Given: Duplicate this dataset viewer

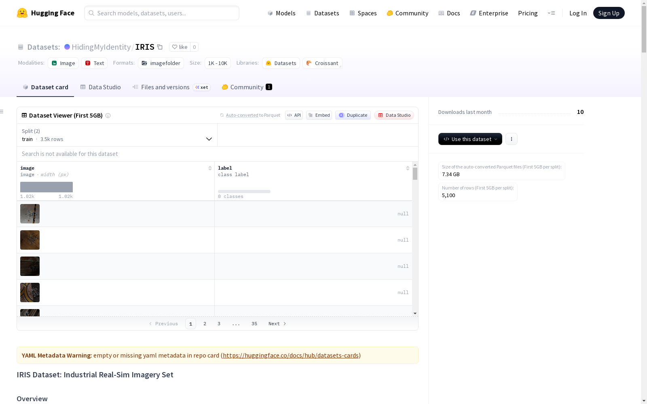Looking at the screenshot, I should (x=353, y=115).
